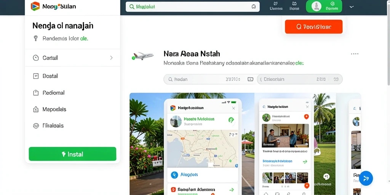Click the magnifier in the top search bar

132,7
